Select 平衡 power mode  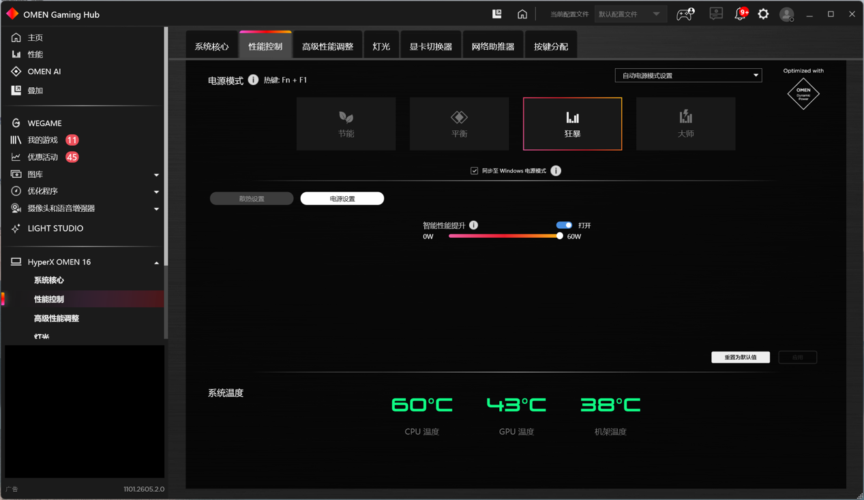coord(459,123)
